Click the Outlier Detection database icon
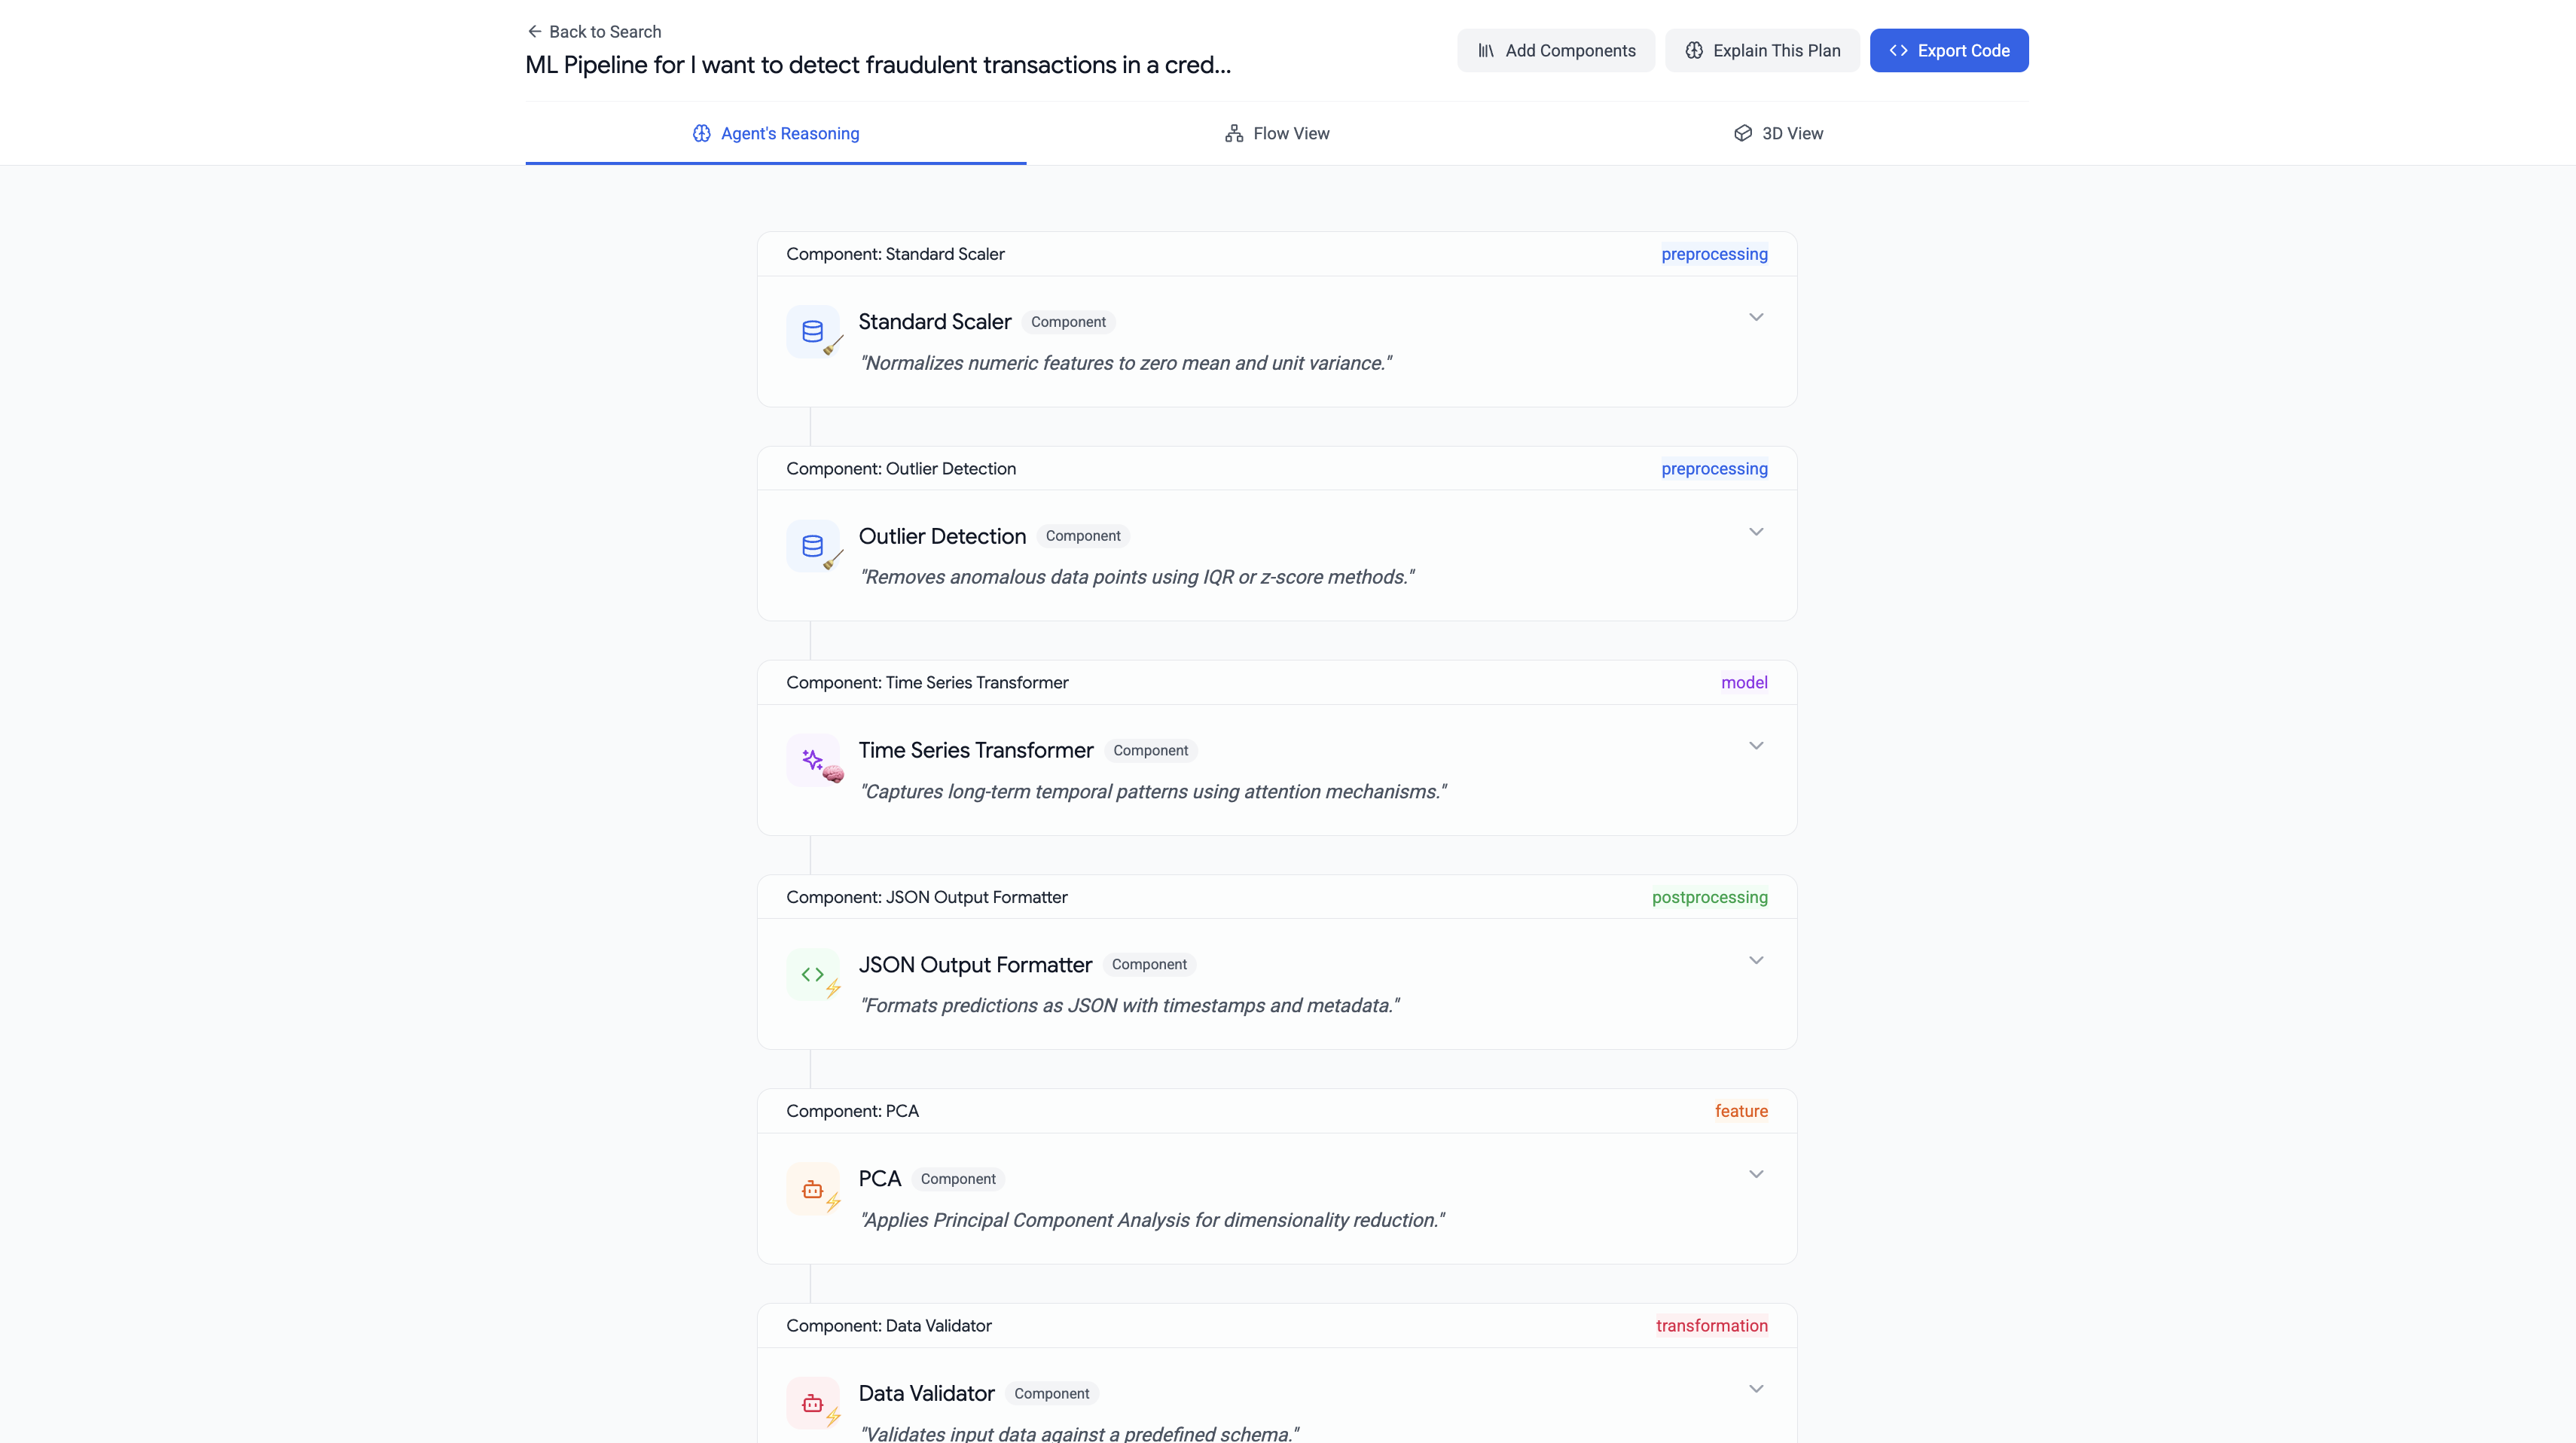Screen dimensions: 2576x1443 pyautogui.click(x=812, y=546)
